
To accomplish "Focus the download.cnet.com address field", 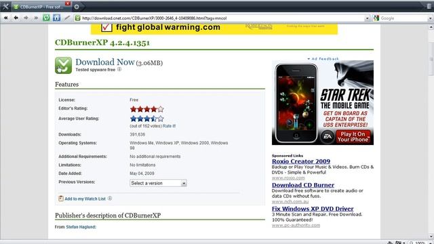I will coord(222,18).
